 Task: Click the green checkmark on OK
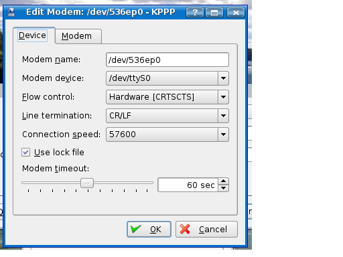point(136,229)
